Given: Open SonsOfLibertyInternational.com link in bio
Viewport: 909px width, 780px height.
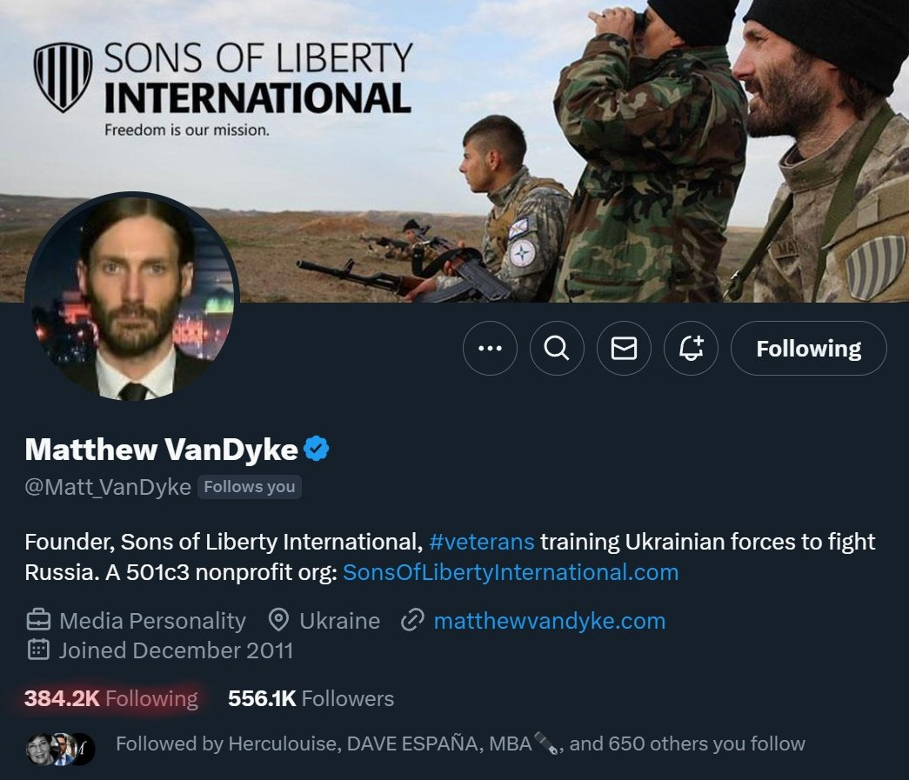Looking at the screenshot, I should [511, 572].
